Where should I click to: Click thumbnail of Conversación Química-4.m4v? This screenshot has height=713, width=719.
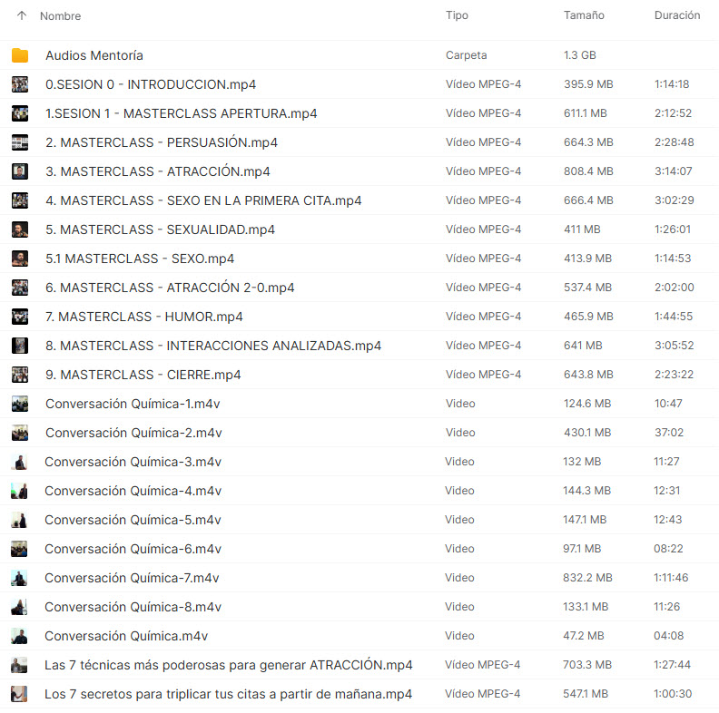click(19, 491)
